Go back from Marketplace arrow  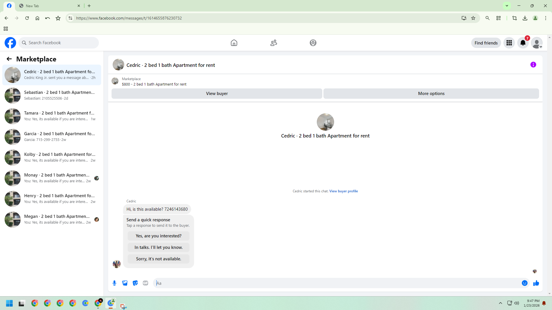pos(9,59)
